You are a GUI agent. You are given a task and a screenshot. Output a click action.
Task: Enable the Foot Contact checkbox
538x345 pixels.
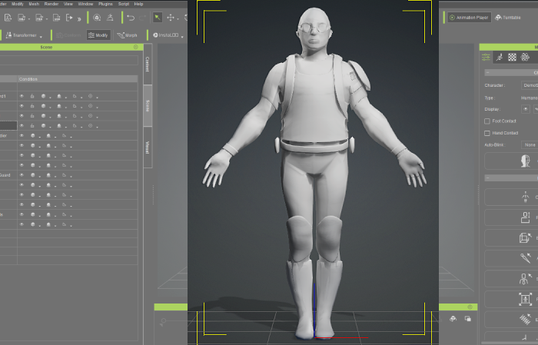487,121
